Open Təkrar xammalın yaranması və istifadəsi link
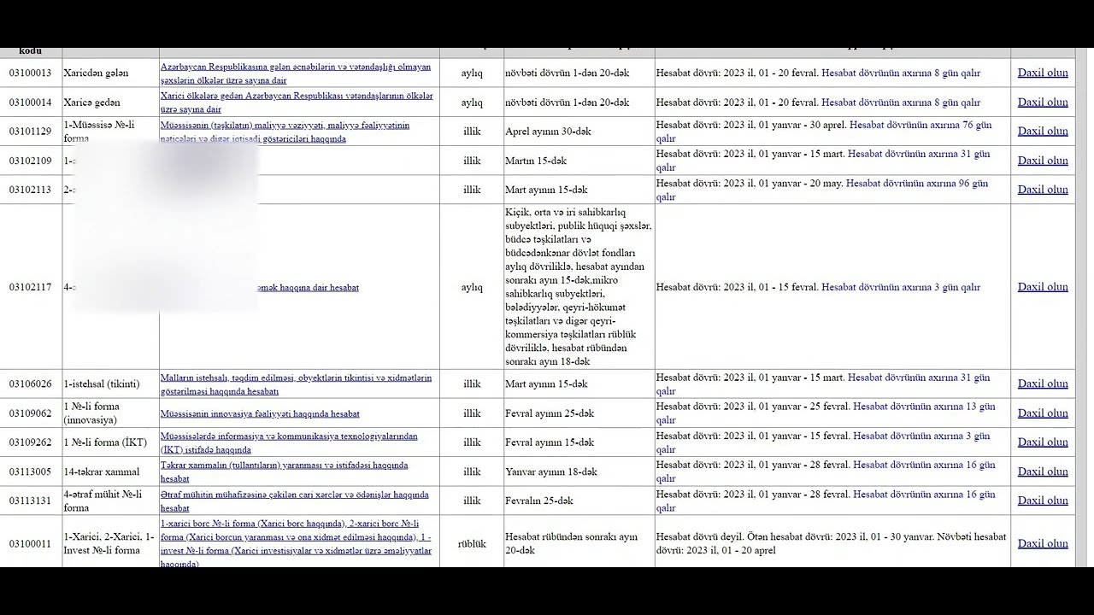Viewport: 1094px width, 615px height. [284, 471]
